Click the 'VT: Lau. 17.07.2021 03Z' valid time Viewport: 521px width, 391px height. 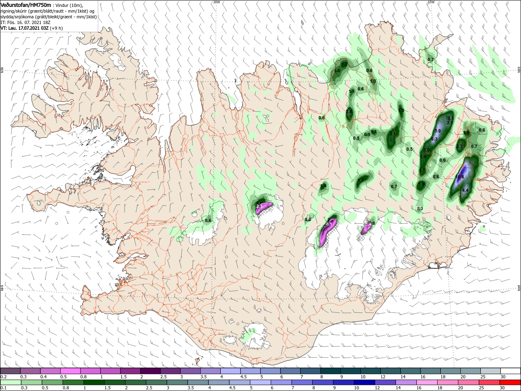[x=24, y=28]
